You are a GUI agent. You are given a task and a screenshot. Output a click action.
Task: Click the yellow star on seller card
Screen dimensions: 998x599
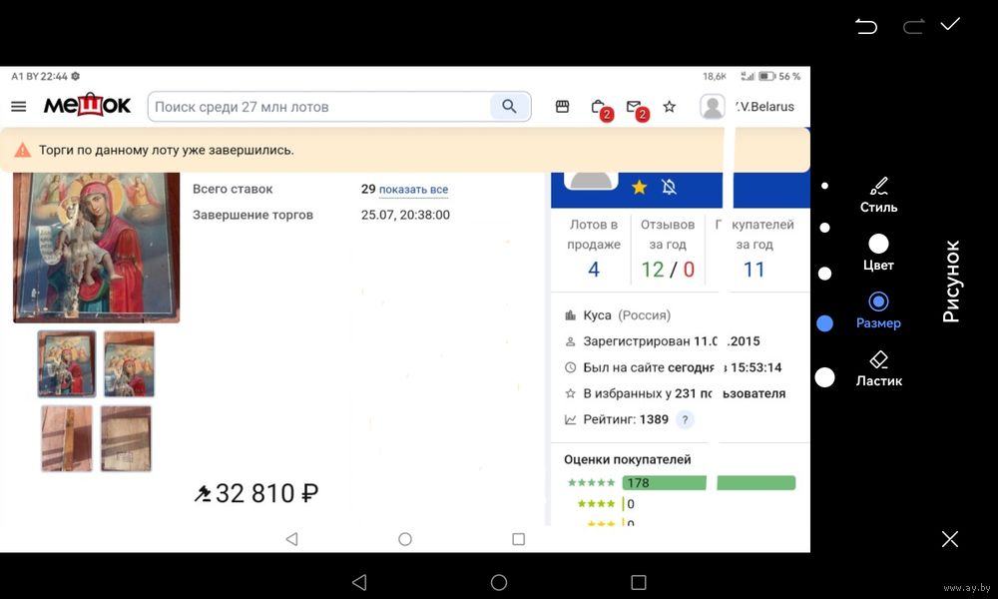click(x=639, y=187)
